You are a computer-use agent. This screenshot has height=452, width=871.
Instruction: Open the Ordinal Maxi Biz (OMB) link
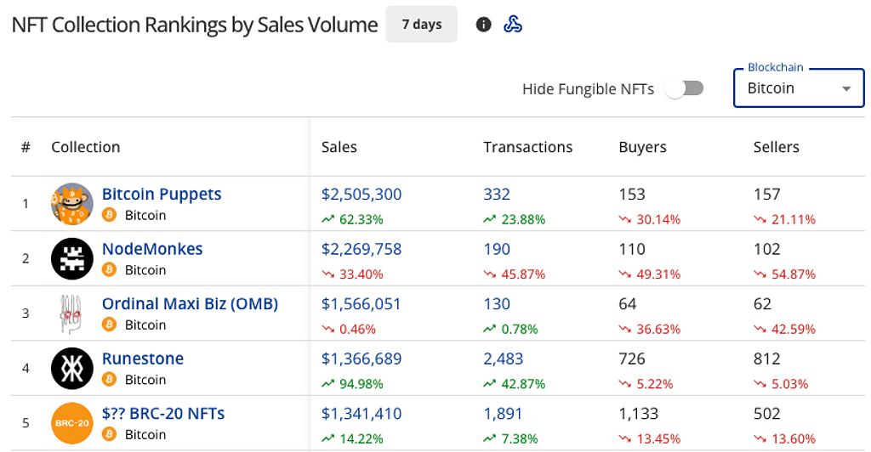(190, 303)
